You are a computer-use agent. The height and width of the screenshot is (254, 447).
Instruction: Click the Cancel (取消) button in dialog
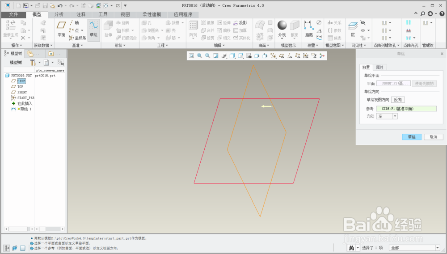tap(433, 137)
